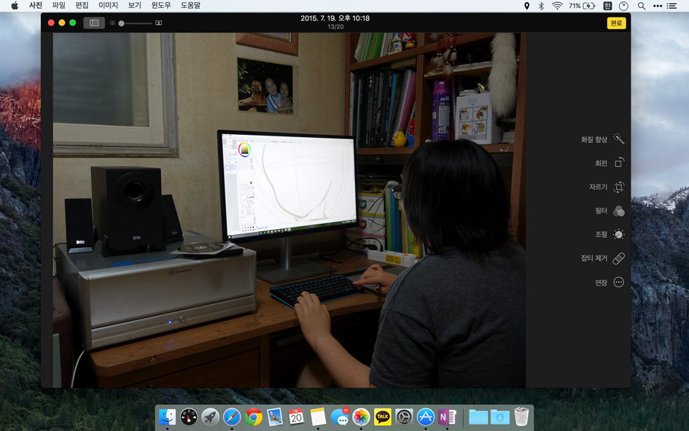The image size is (689, 431).
Task: Open the Wi-Fi status menu
Action: [x=557, y=6]
